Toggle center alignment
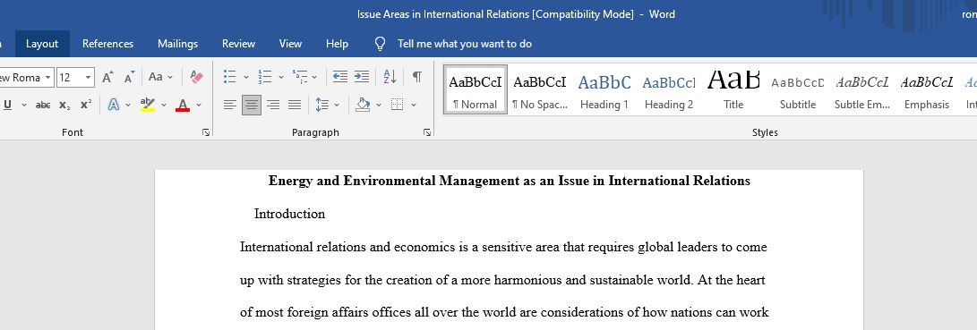Image resolution: width=977 pixels, height=330 pixels. [252, 105]
